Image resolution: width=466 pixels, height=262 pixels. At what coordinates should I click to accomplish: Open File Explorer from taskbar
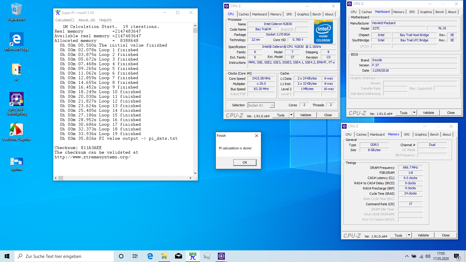click(164, 256)
